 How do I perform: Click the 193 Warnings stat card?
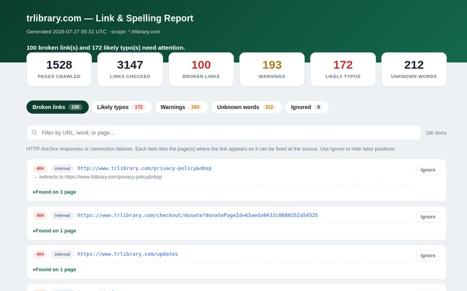[x=272, y=69]
